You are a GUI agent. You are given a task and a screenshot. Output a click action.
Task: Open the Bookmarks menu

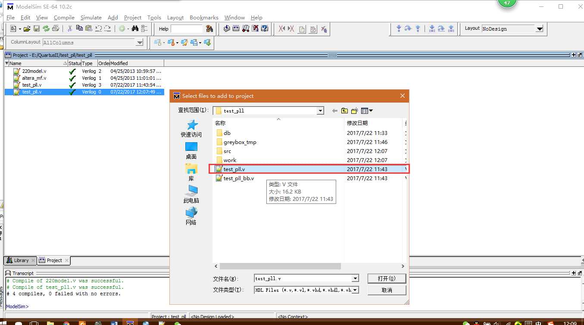pyautogui.click(x=204, y=18)
